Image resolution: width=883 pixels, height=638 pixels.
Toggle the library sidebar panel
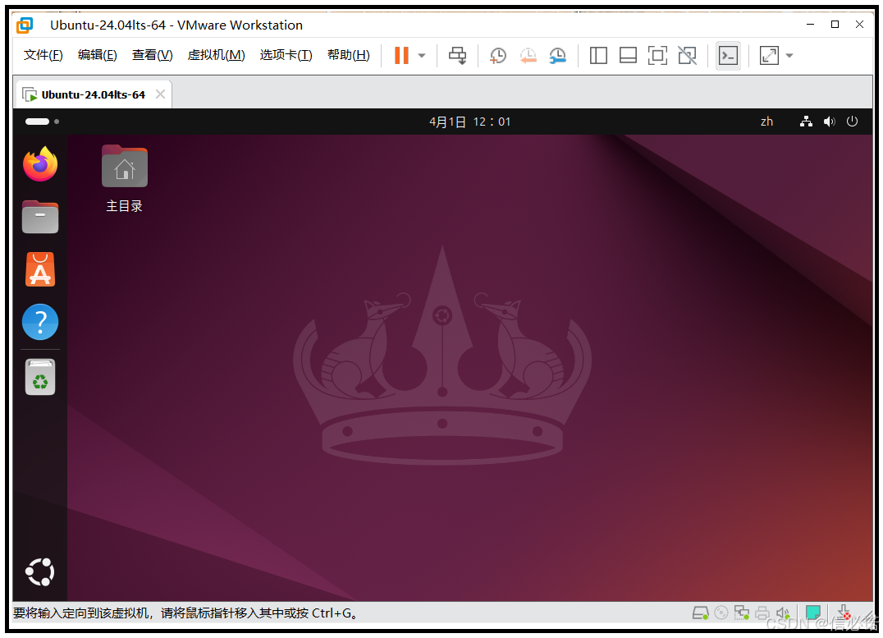(598, 55)
